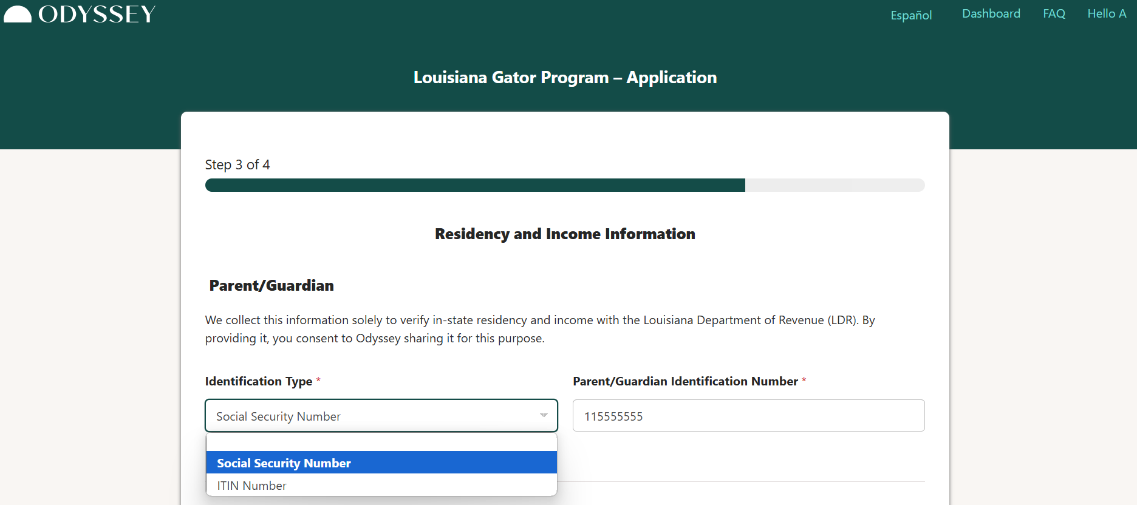This screenshot has height=505, width=1137.
Task: Select the blank option in dropdown list
Action: [381, 442]
